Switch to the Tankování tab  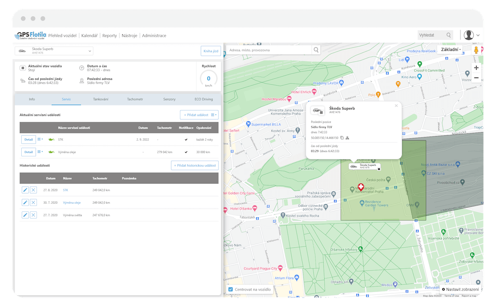pos(101,99)
